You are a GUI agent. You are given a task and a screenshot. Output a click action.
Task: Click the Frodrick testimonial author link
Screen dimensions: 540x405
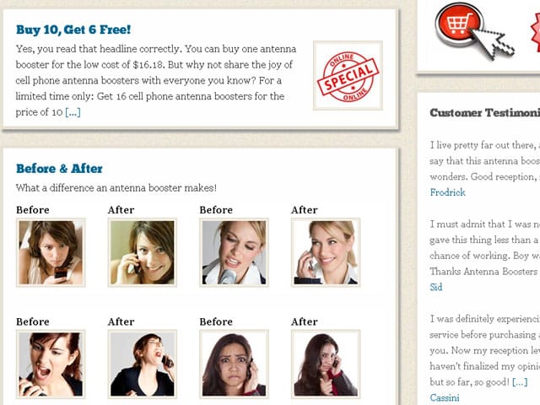click(x=448, y=192)
